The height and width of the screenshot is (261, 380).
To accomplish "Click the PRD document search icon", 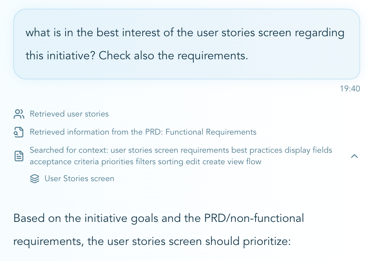I will click(x=19, y=132).
